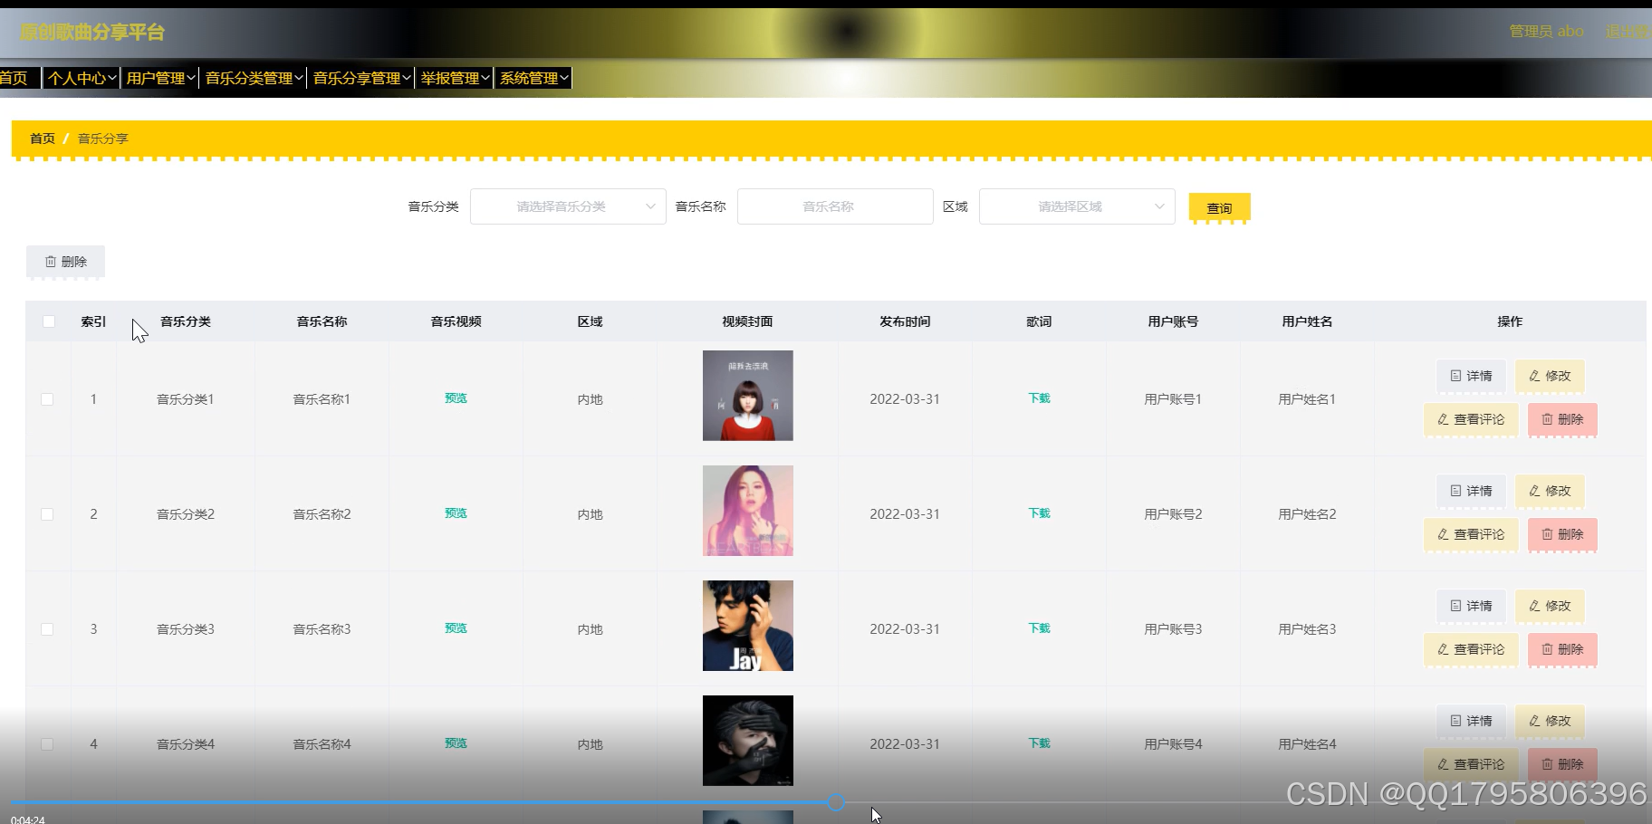The image size is (1652, 824).
Task: Click the album cover thumbnail for 音乐名称3
Action: [x=747, y=626]
